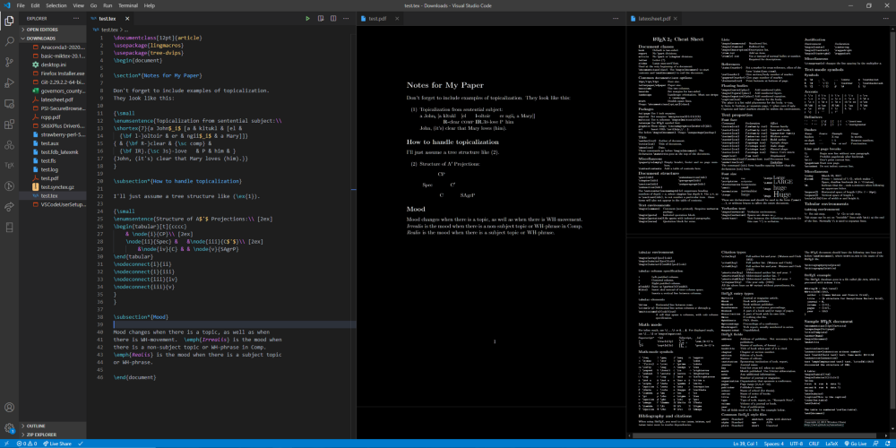The height and width of the screenshot is (448, 896).
Task: Open the Source Control view
Action: pos(9,64)
